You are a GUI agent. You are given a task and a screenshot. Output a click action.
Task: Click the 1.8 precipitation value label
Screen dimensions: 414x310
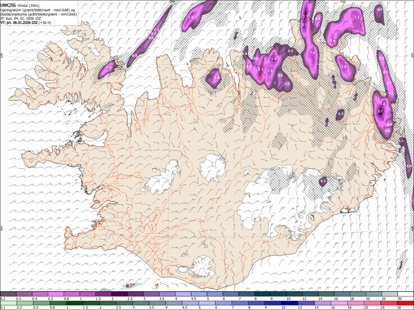pos(383,104)
